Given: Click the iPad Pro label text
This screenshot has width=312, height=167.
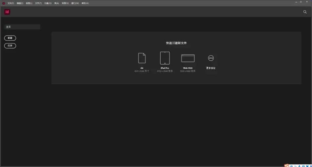Looking at the screenshot, I should pos(165,68).
